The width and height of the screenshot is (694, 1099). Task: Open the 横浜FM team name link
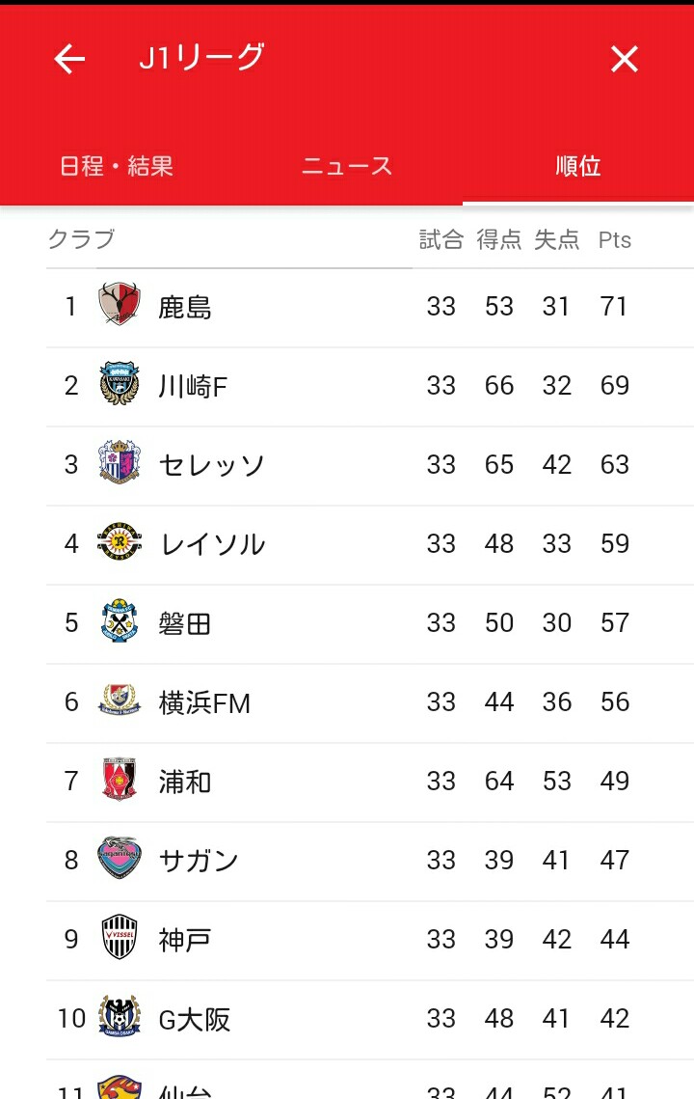(x=203, y=703)
